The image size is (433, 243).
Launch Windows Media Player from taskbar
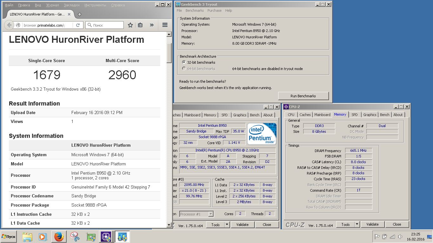point(43,237)
